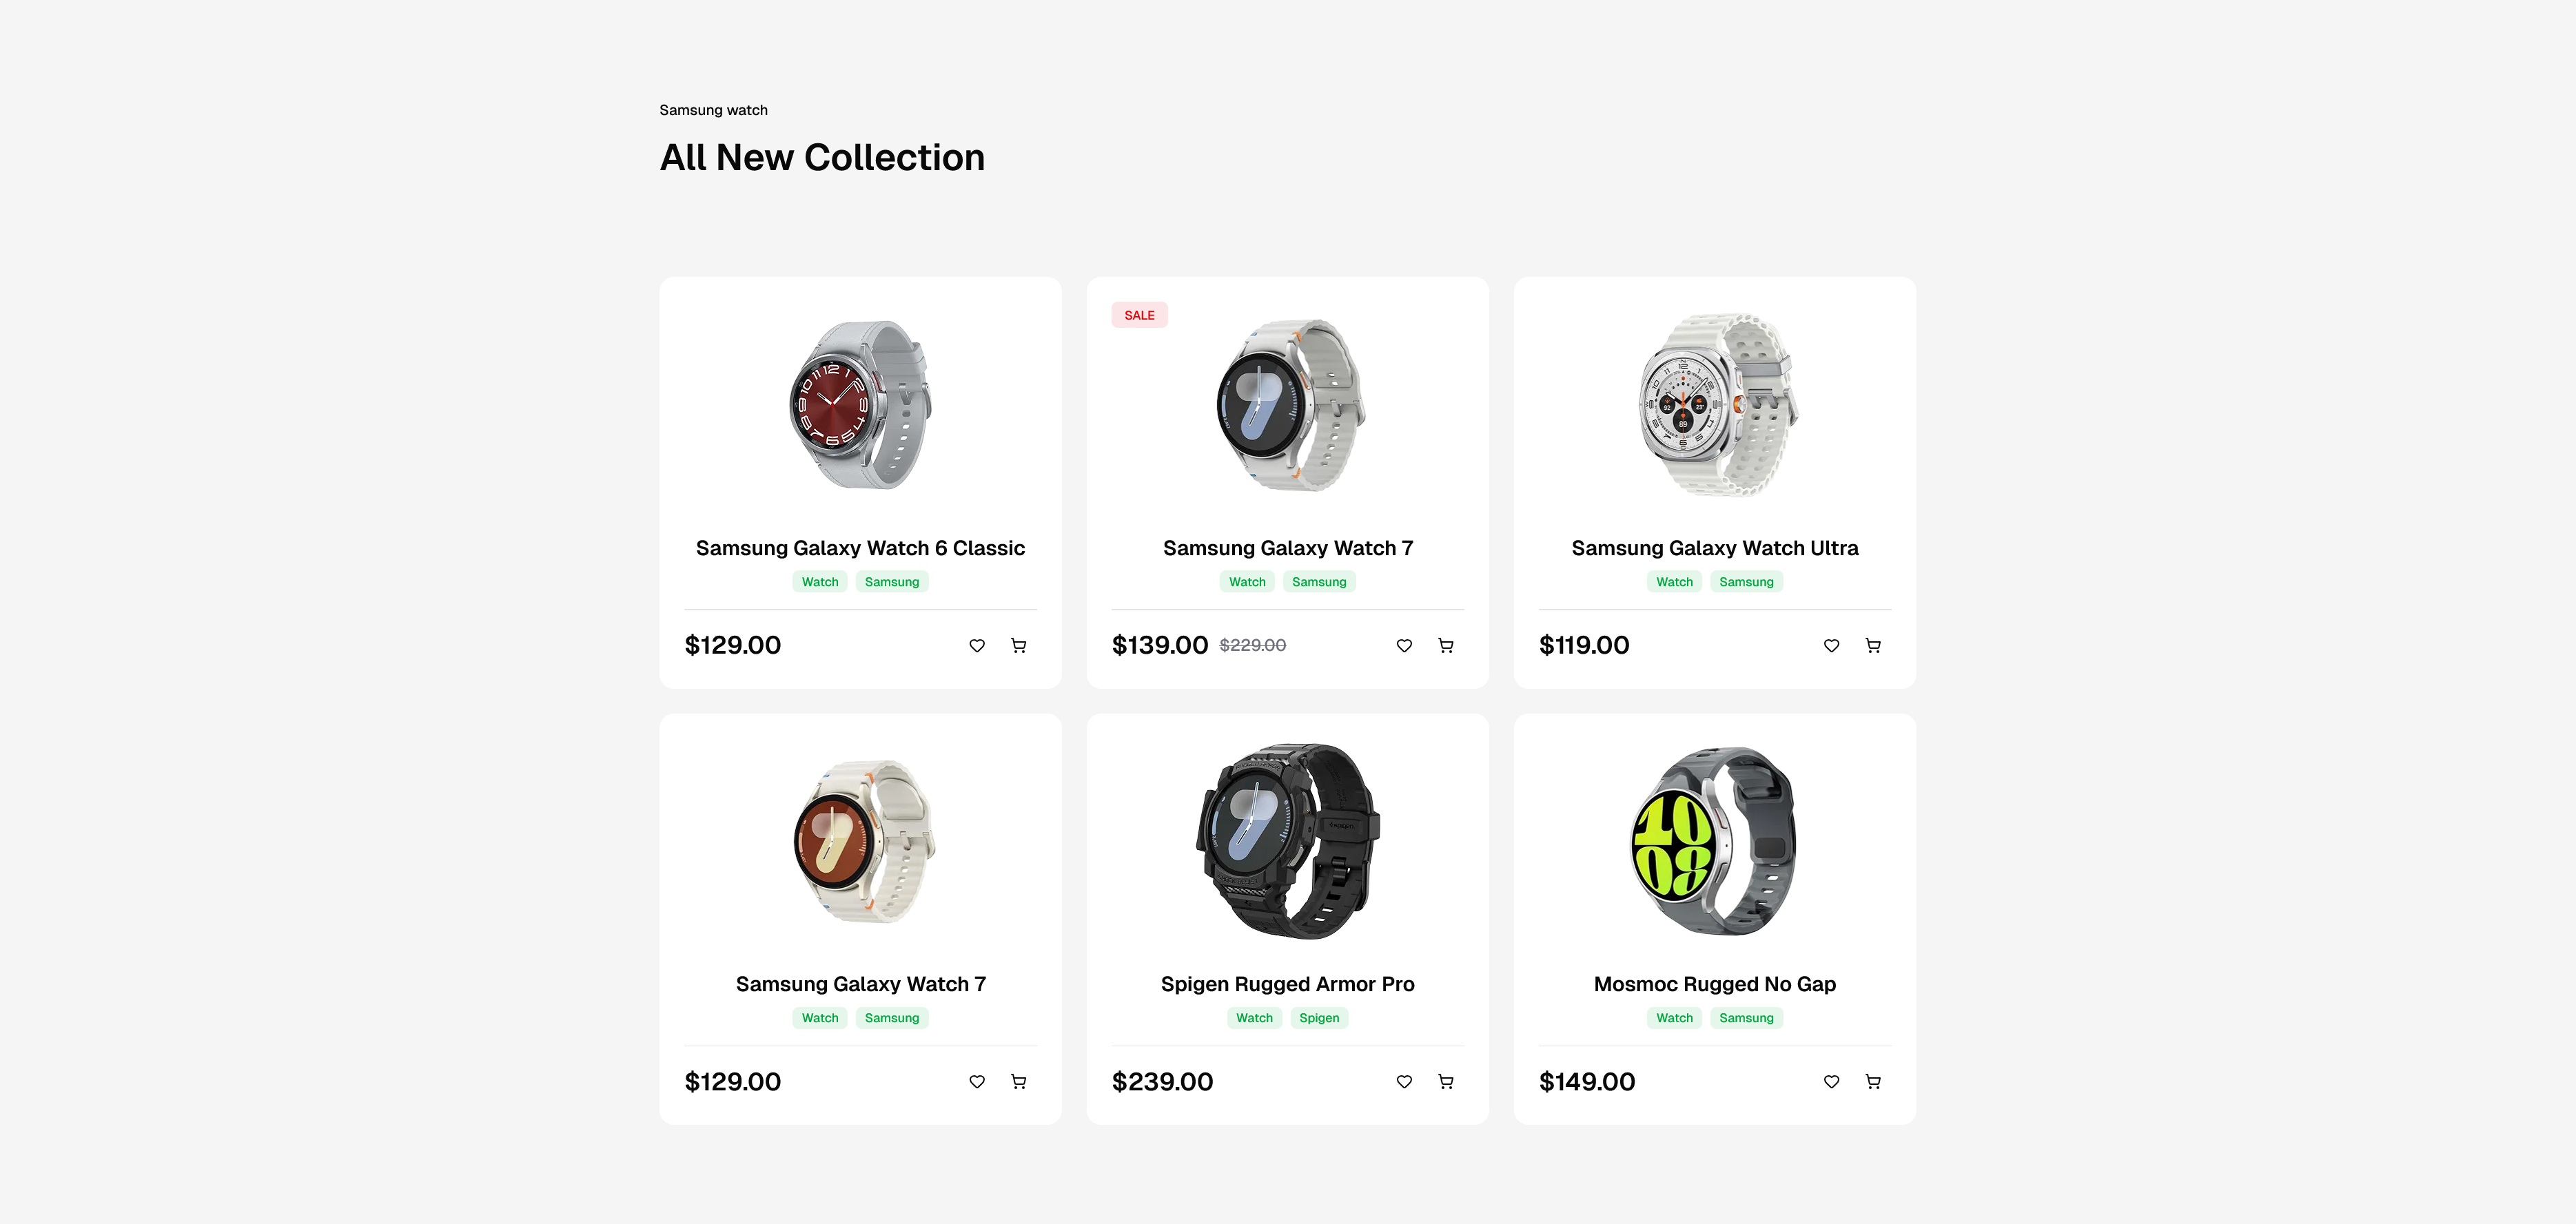Viewport: 2576px width, 1224px height.
Task: Favorite the Mosmoc Rugged No Gap watch
Action: click(1831, 1081)
